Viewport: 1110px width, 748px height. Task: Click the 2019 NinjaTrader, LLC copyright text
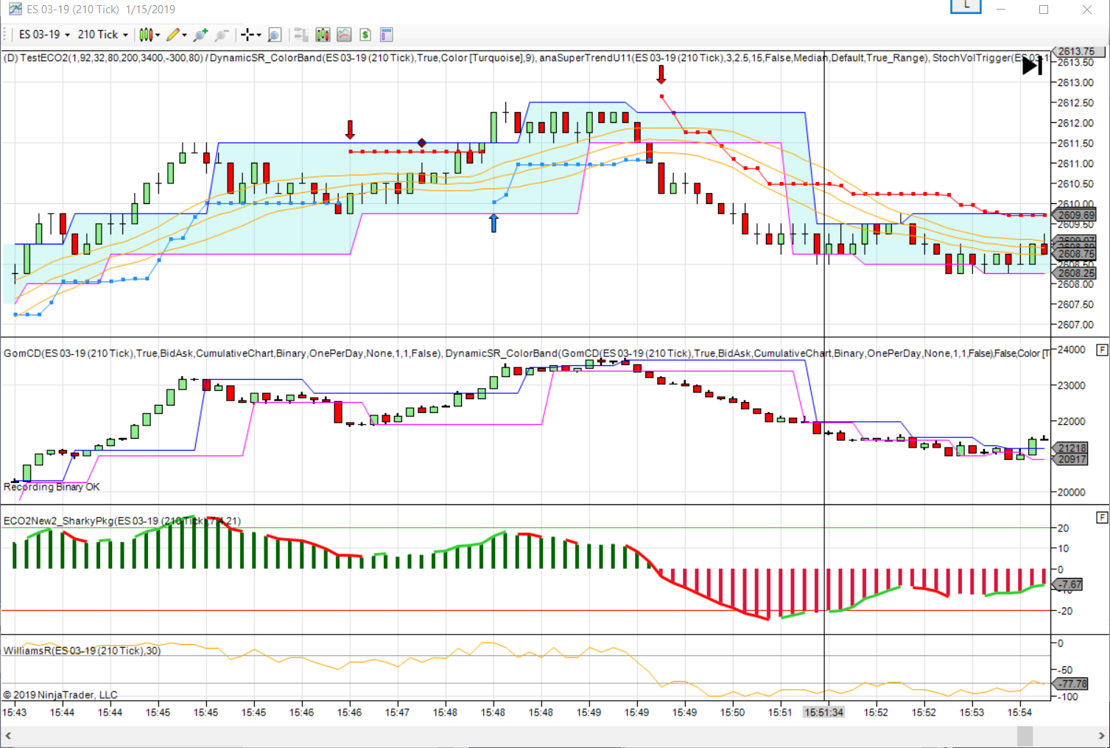point(60,695)
